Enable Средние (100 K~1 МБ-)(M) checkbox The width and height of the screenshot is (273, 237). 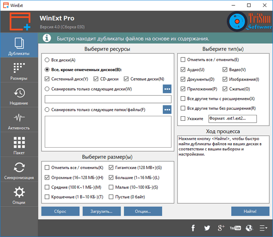(47, 187)
